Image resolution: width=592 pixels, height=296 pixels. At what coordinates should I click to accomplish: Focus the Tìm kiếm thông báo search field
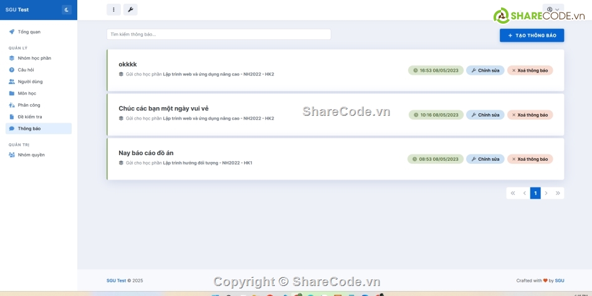219,34
